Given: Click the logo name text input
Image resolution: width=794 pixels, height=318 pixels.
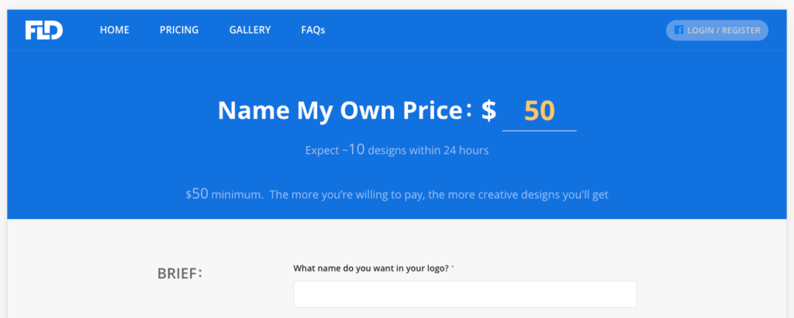Looking at the screenshot, I should pos(464,294).
